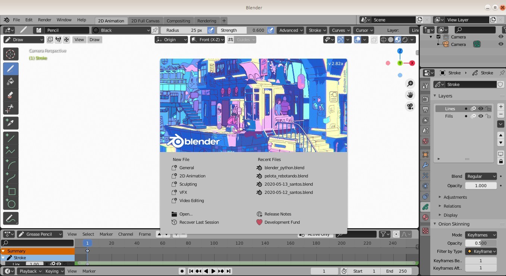
Task: Move the layer down in the list
Action: (x=501, y=143)
